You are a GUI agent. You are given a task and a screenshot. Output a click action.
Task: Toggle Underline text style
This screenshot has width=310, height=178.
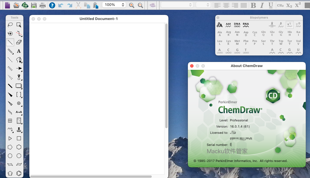tap(271, 5)
